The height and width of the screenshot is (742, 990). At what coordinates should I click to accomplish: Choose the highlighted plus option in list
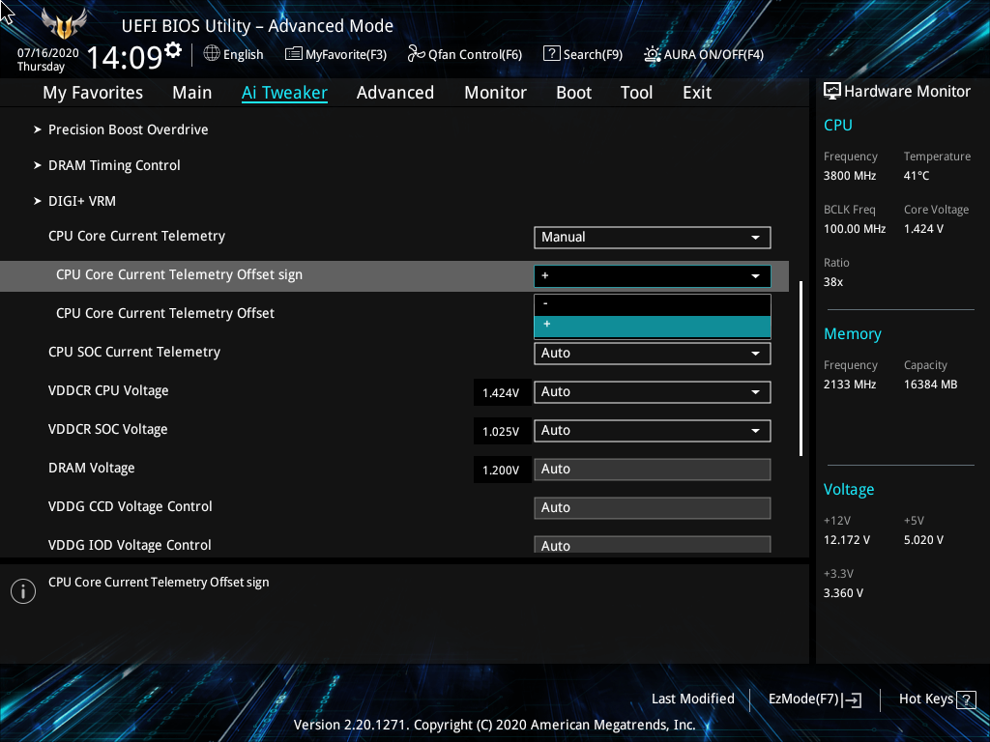653,325
